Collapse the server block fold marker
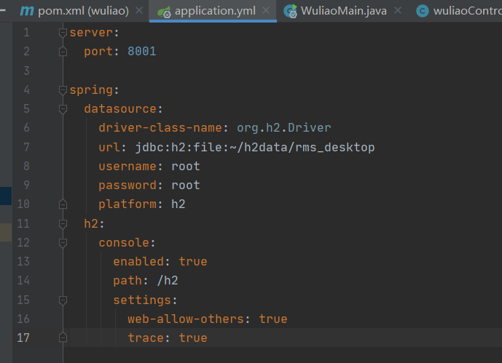The image size is (502, 363). click(x=63, y=33)
